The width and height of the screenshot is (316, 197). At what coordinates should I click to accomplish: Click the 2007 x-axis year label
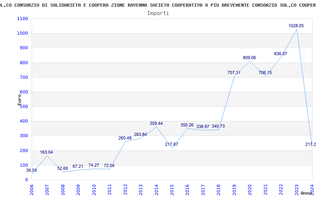click(x=47, y=190)
